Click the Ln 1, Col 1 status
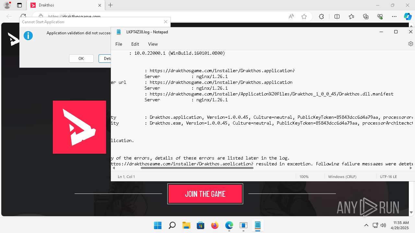415x233 pixels. click(126, 177)
